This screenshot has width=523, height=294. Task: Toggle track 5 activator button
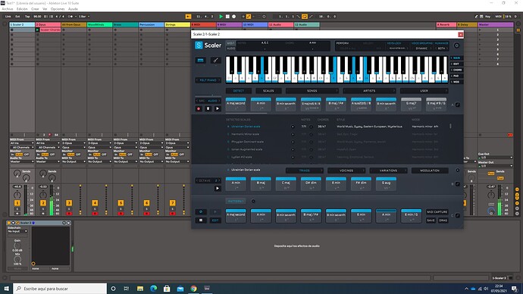(x=121, y=203)
